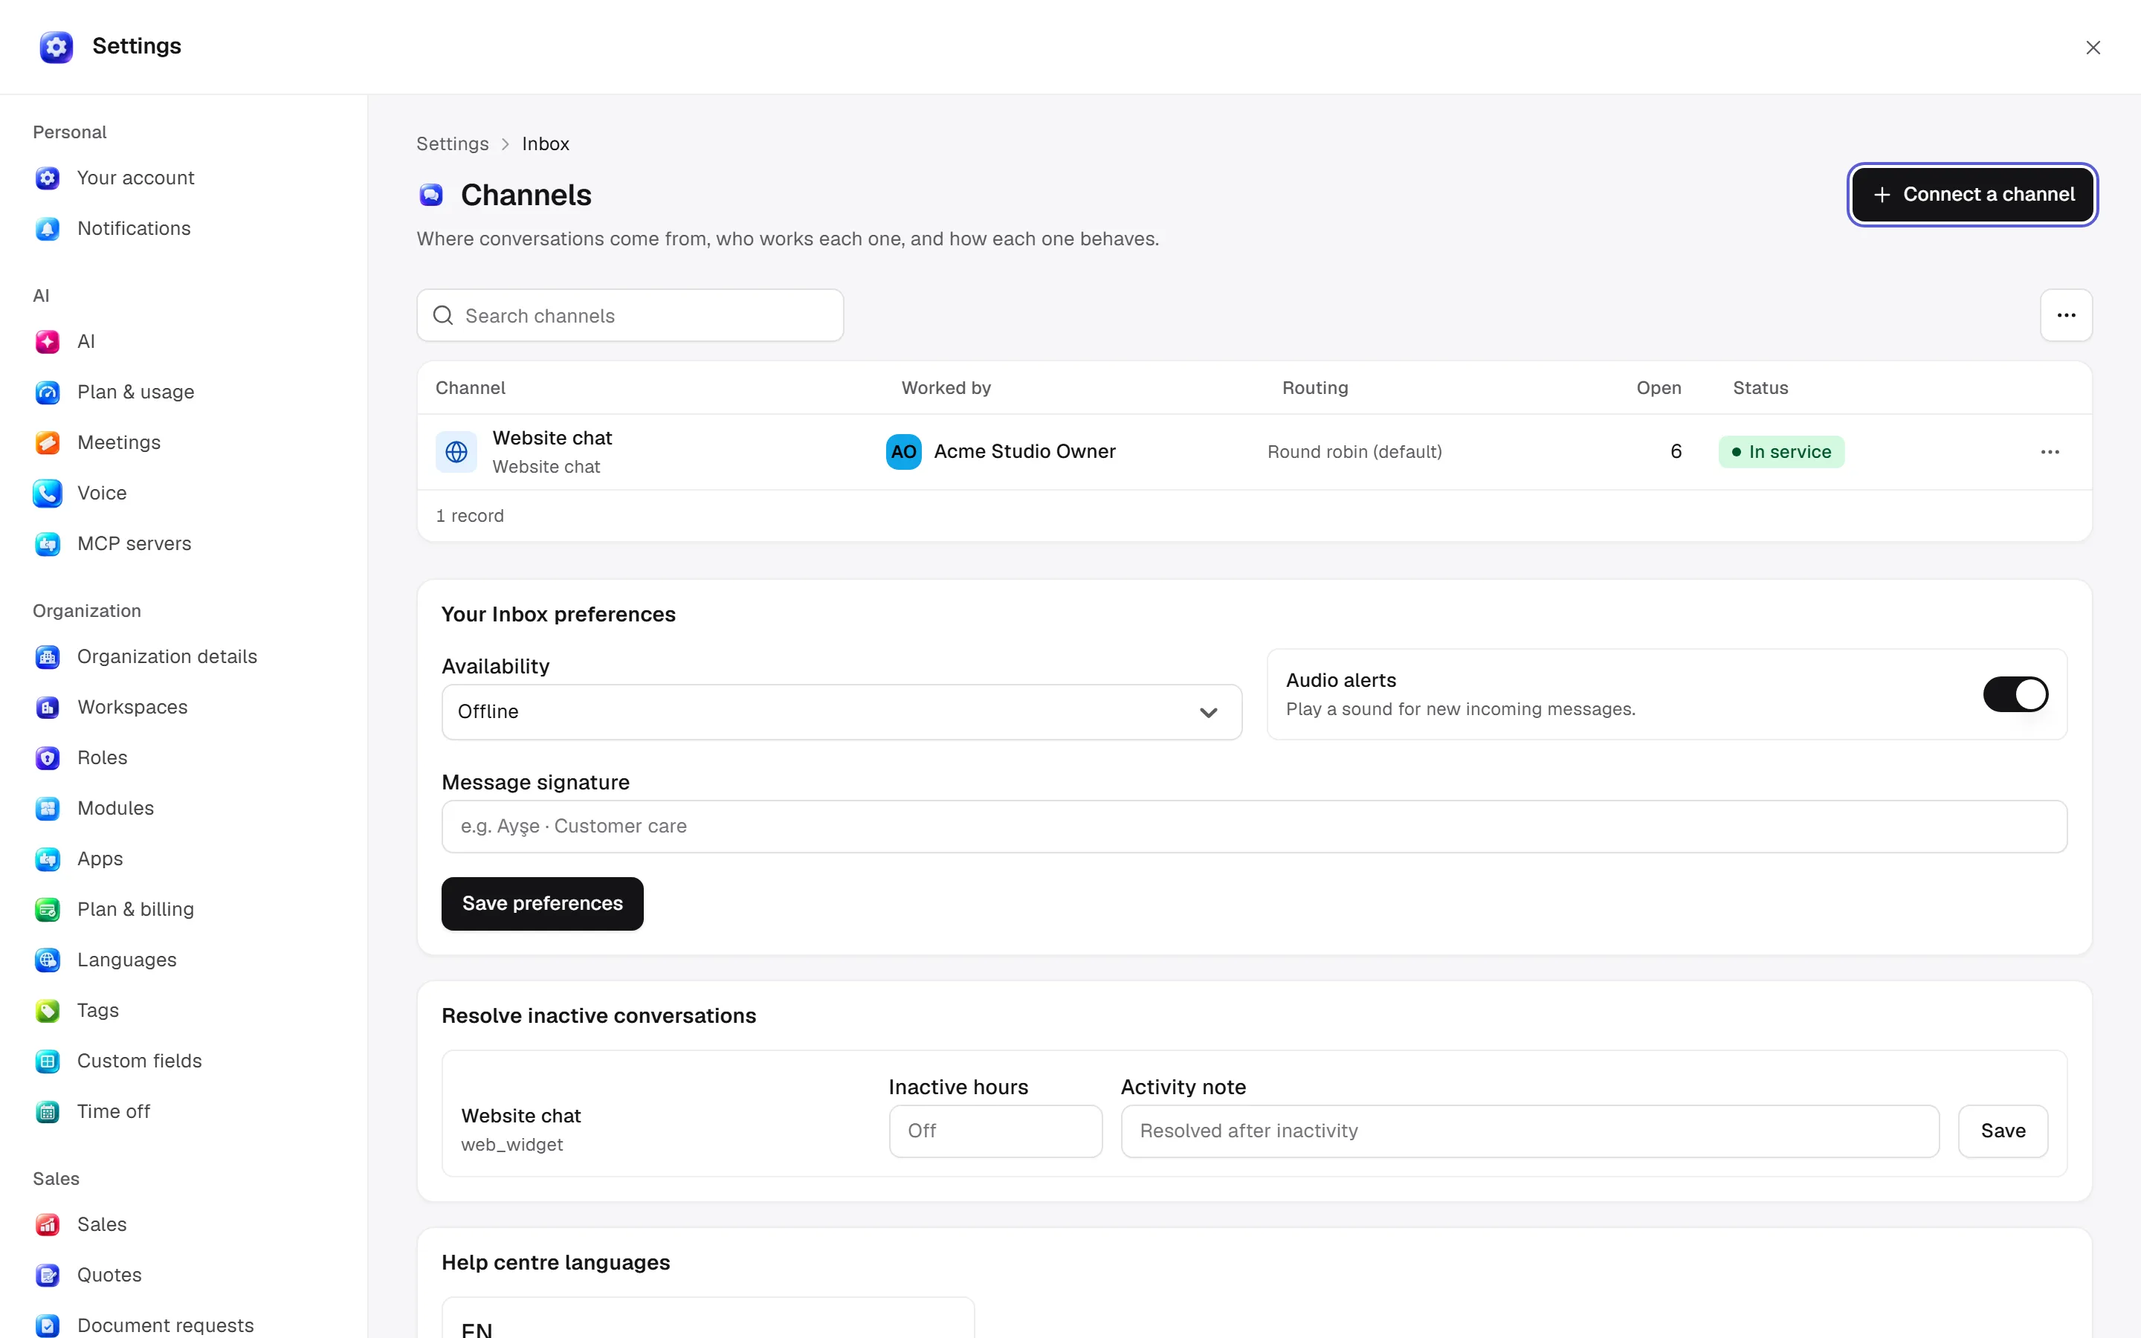Image resolution: width=2141 pixels, height=1338 pixels.
Task: Open the Availability dropdown showing Offline
Action: pos(842,711)
